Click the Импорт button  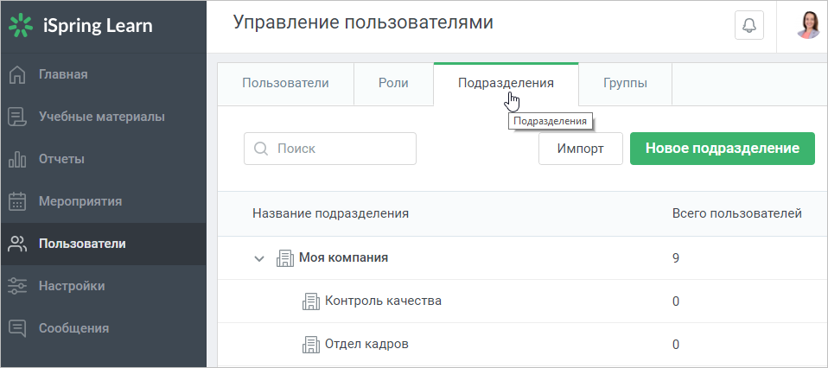click(x=580, y=149)
